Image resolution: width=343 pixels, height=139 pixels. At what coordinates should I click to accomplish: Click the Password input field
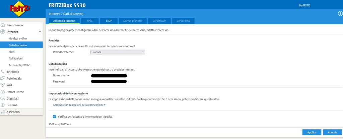click(x=109, y=81)
